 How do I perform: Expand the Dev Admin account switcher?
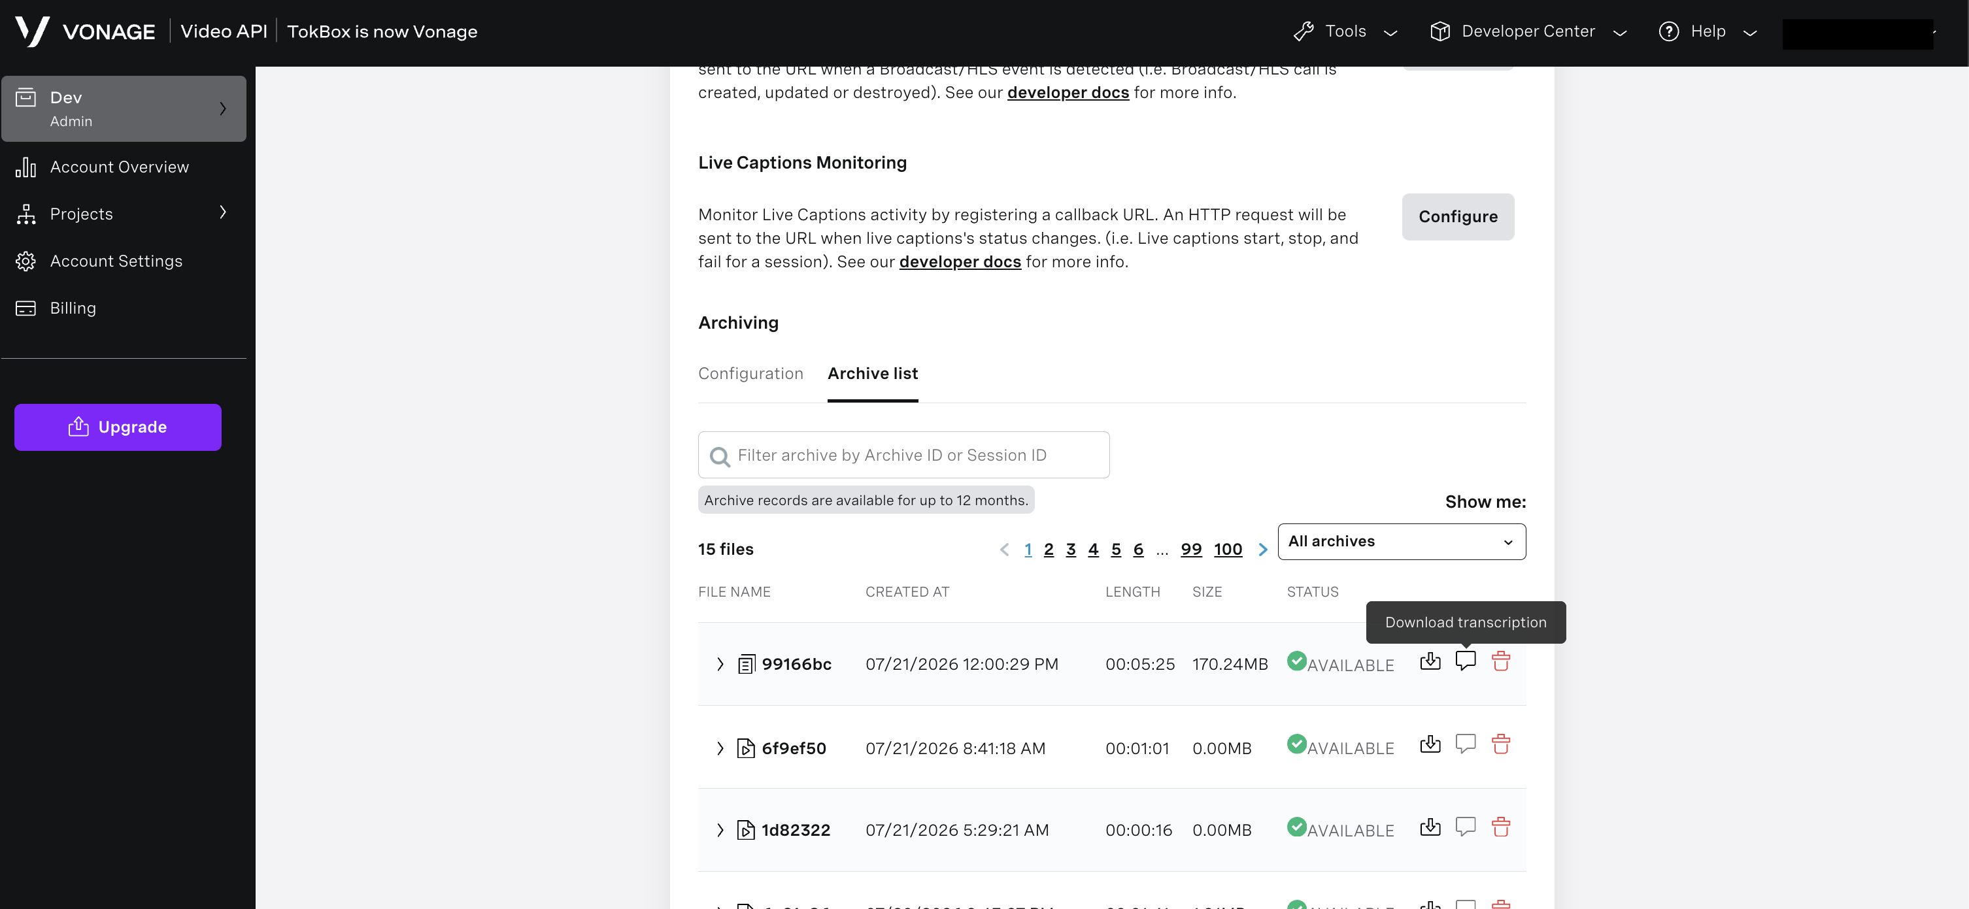tap(124, 108)
